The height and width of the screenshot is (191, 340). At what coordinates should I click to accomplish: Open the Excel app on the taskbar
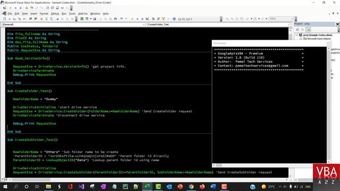(x=147, y=186)
